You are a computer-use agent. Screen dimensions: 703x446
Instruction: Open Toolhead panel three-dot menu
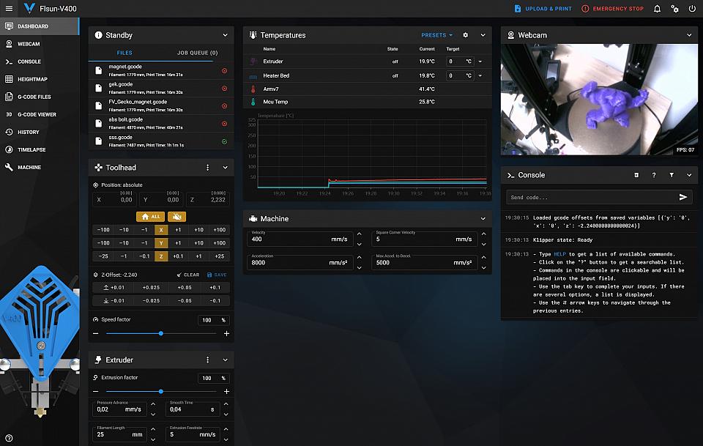[207, 168]
